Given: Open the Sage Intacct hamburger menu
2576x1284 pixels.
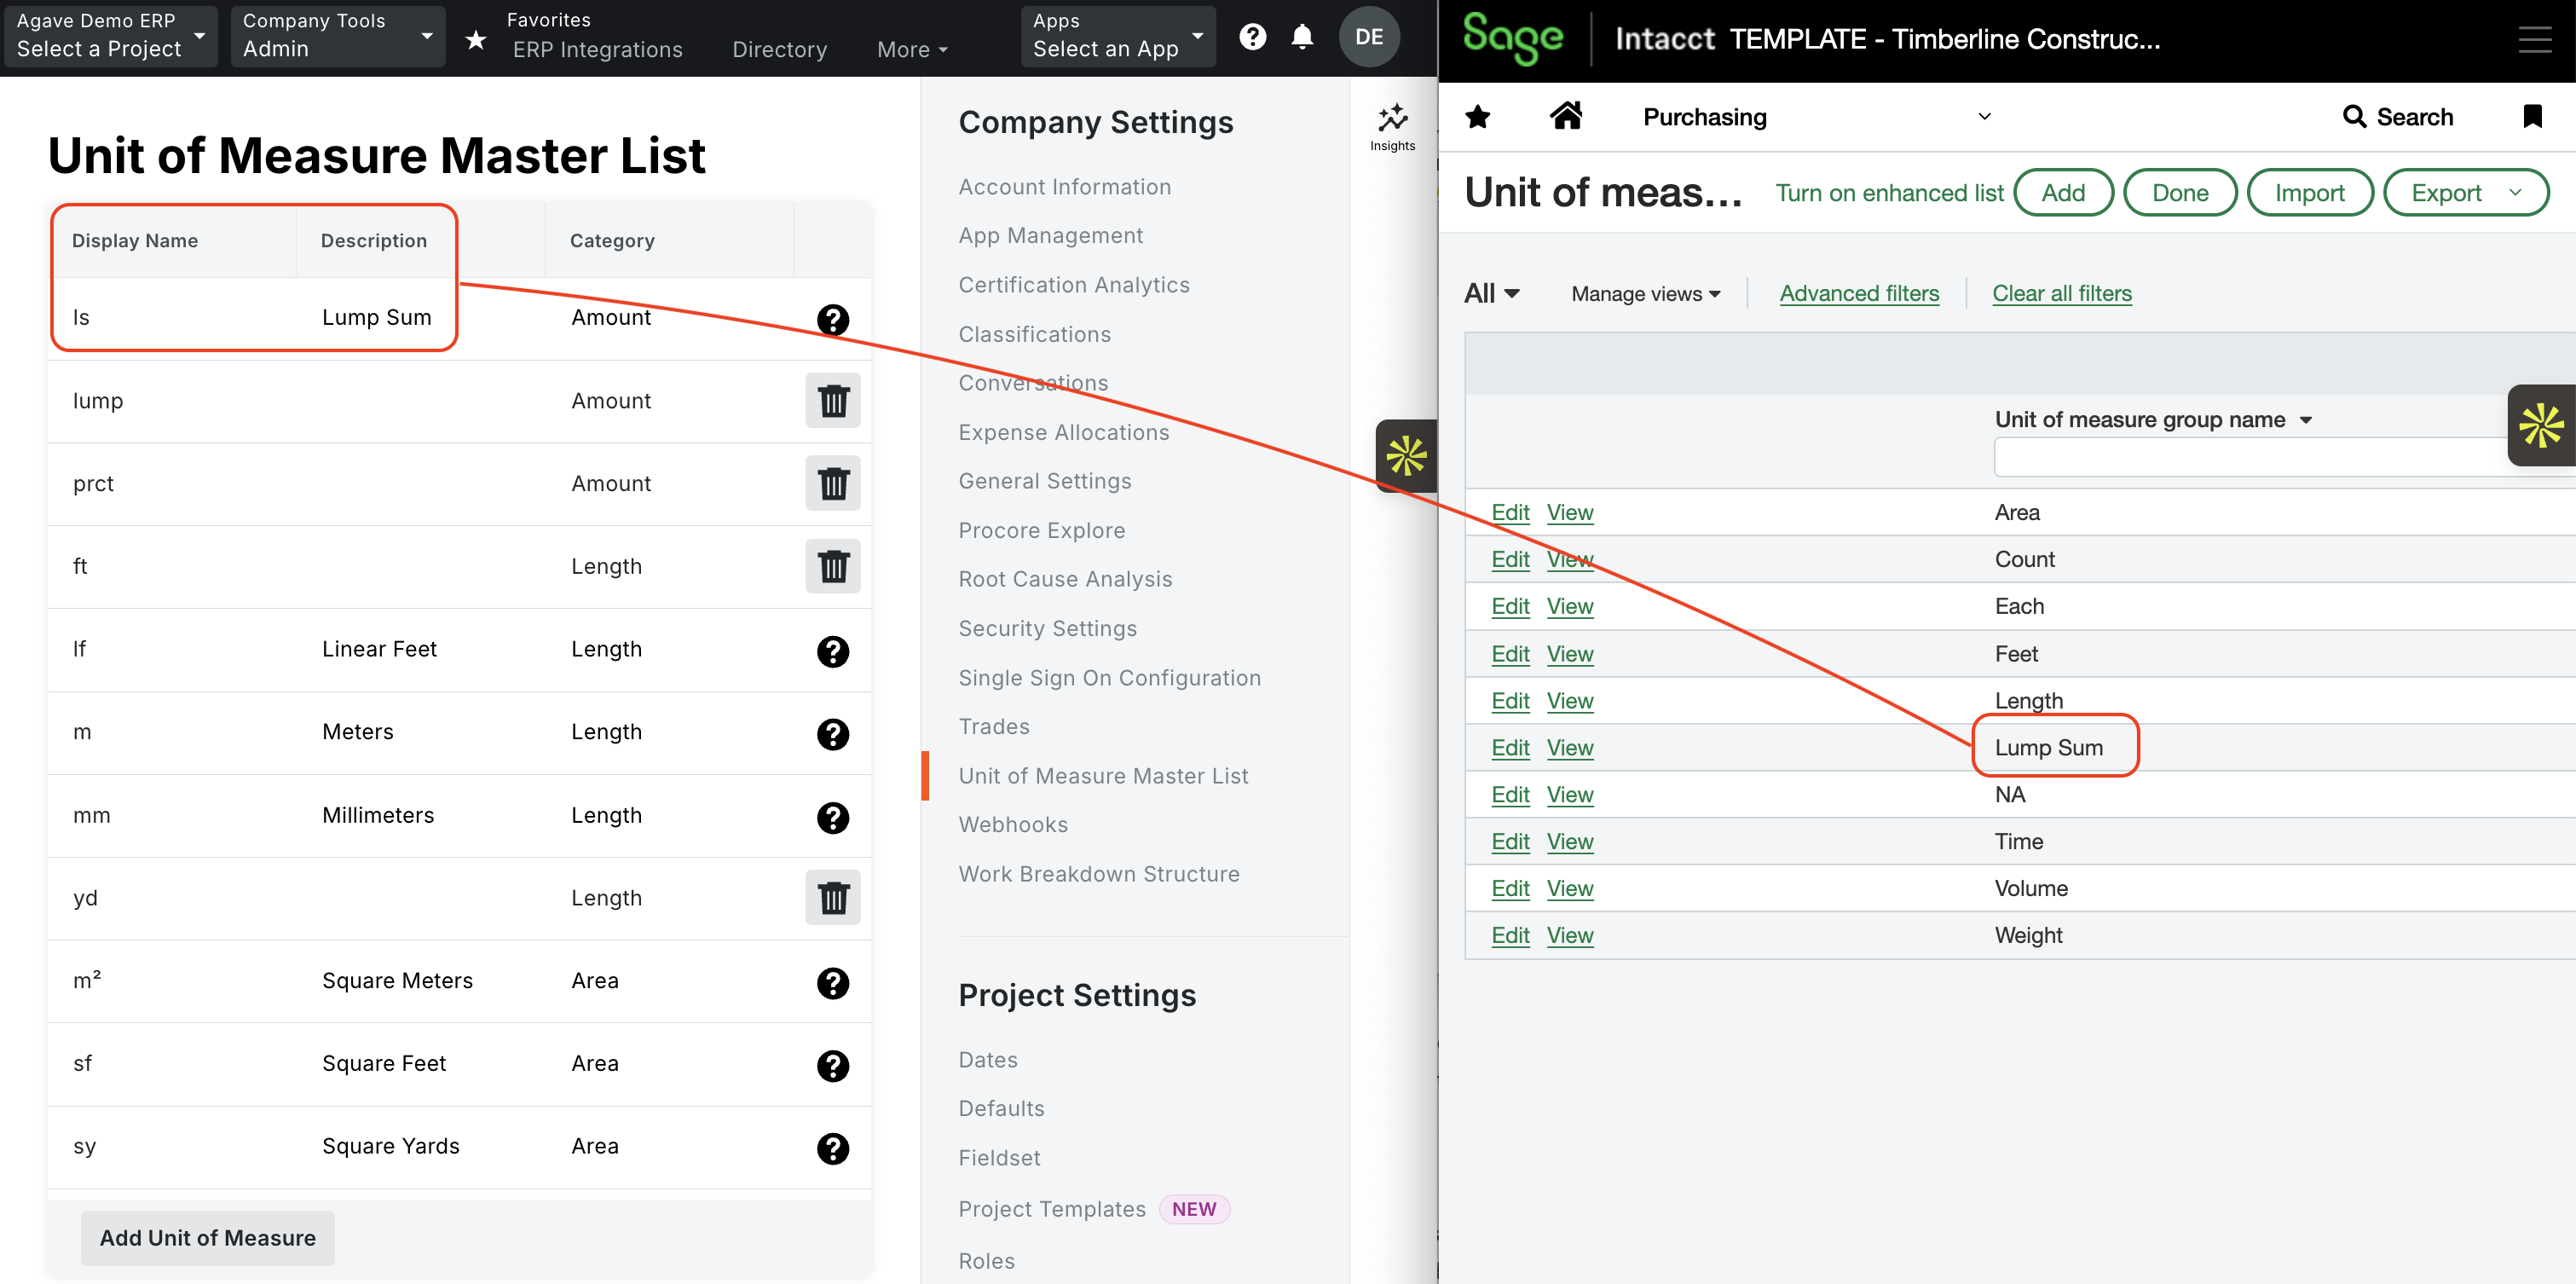Looking at the screenshot, I should click(2537, 38).
